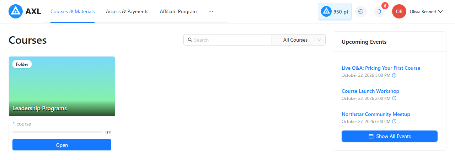
Task: Click the "Upcoming Events" heading
Action: pyautogui.click(x=364, y=42)
